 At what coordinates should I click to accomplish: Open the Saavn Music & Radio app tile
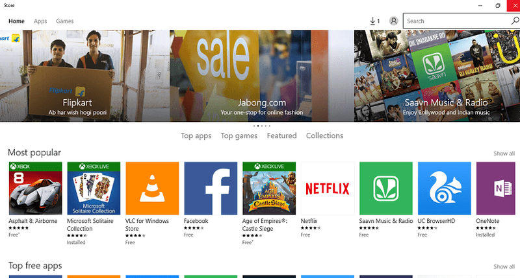tap(386, 189)
